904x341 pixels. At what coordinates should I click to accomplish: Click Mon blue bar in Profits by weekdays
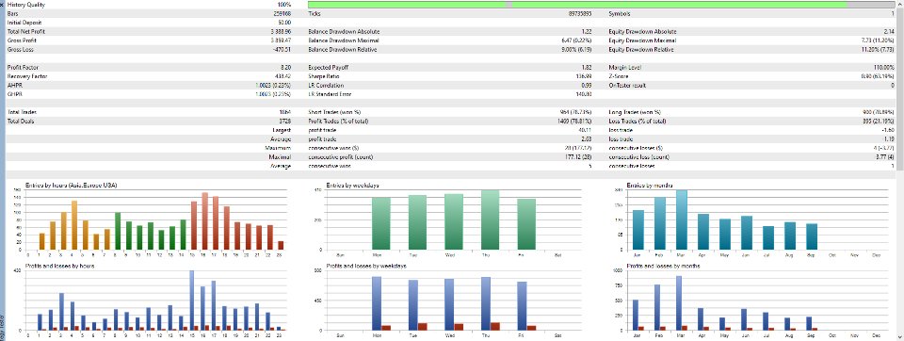377,303
